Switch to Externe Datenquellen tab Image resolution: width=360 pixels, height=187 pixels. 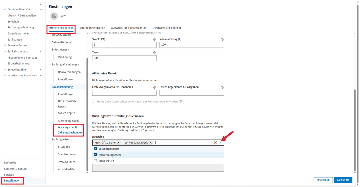point(92,28)
